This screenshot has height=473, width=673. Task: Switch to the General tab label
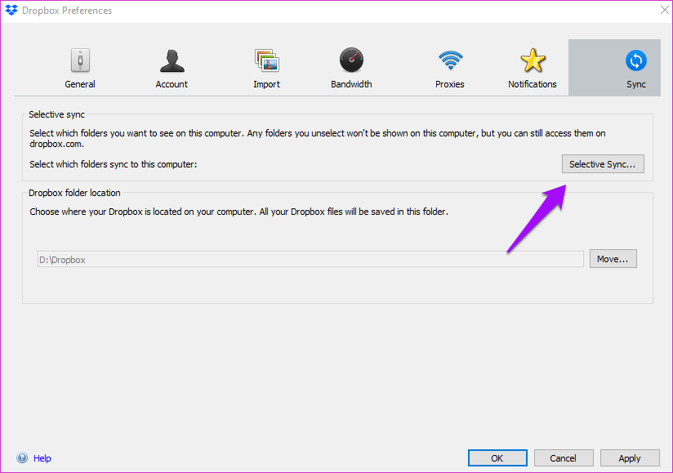pyautogui.click(x=80, y=84)
